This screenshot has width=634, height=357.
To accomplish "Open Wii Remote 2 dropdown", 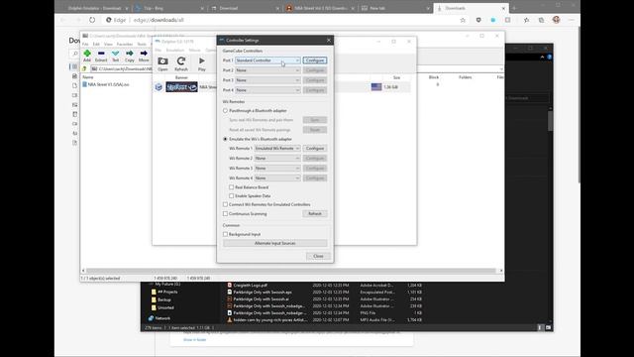I will (277, 159).
